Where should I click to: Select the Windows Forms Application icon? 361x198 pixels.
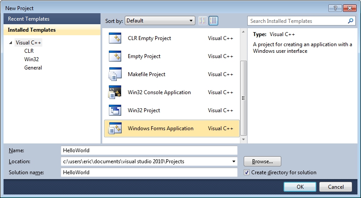click(x=115, y=128)
